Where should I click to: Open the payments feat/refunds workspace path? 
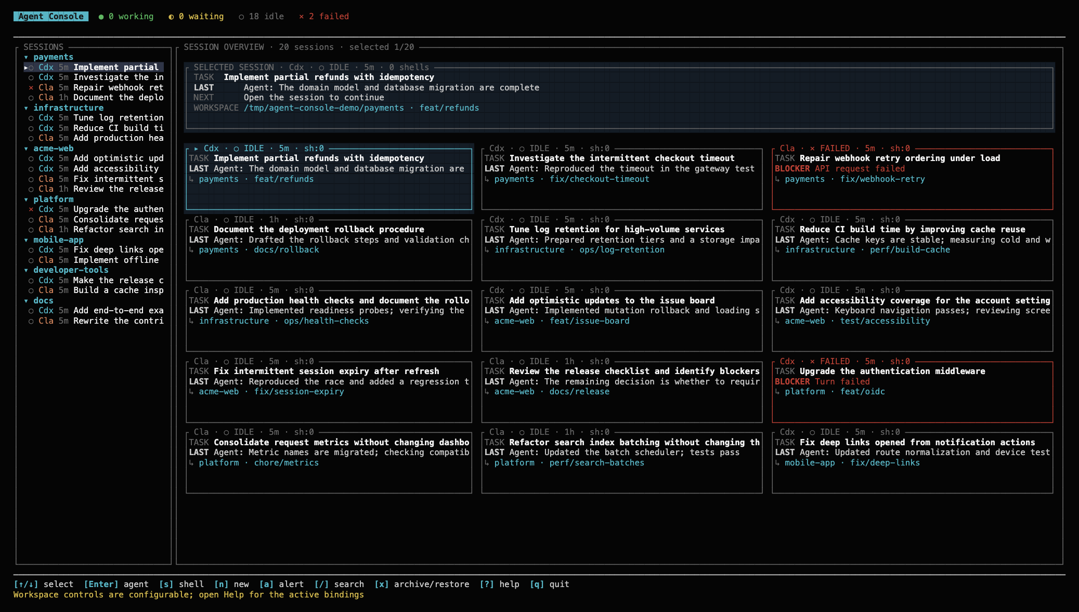(x=361, y=108)
